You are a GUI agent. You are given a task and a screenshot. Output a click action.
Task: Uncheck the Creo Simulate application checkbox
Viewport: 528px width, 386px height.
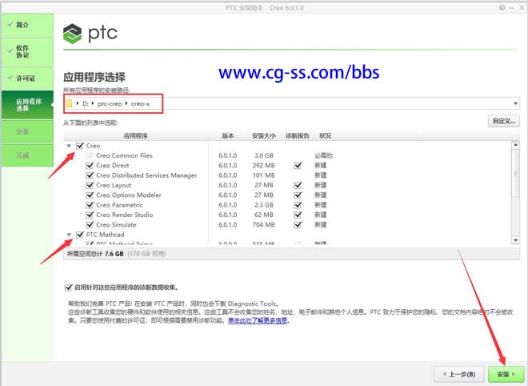pyautogui.click(x=90, y=225)
